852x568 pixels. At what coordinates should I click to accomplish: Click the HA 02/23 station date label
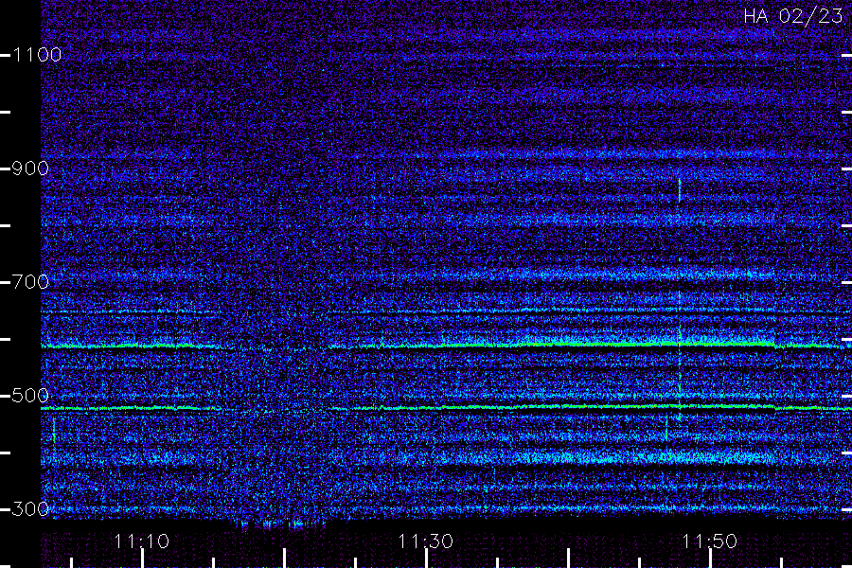[792, 16]
